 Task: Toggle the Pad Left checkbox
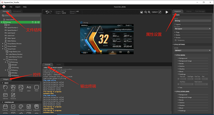178,79
